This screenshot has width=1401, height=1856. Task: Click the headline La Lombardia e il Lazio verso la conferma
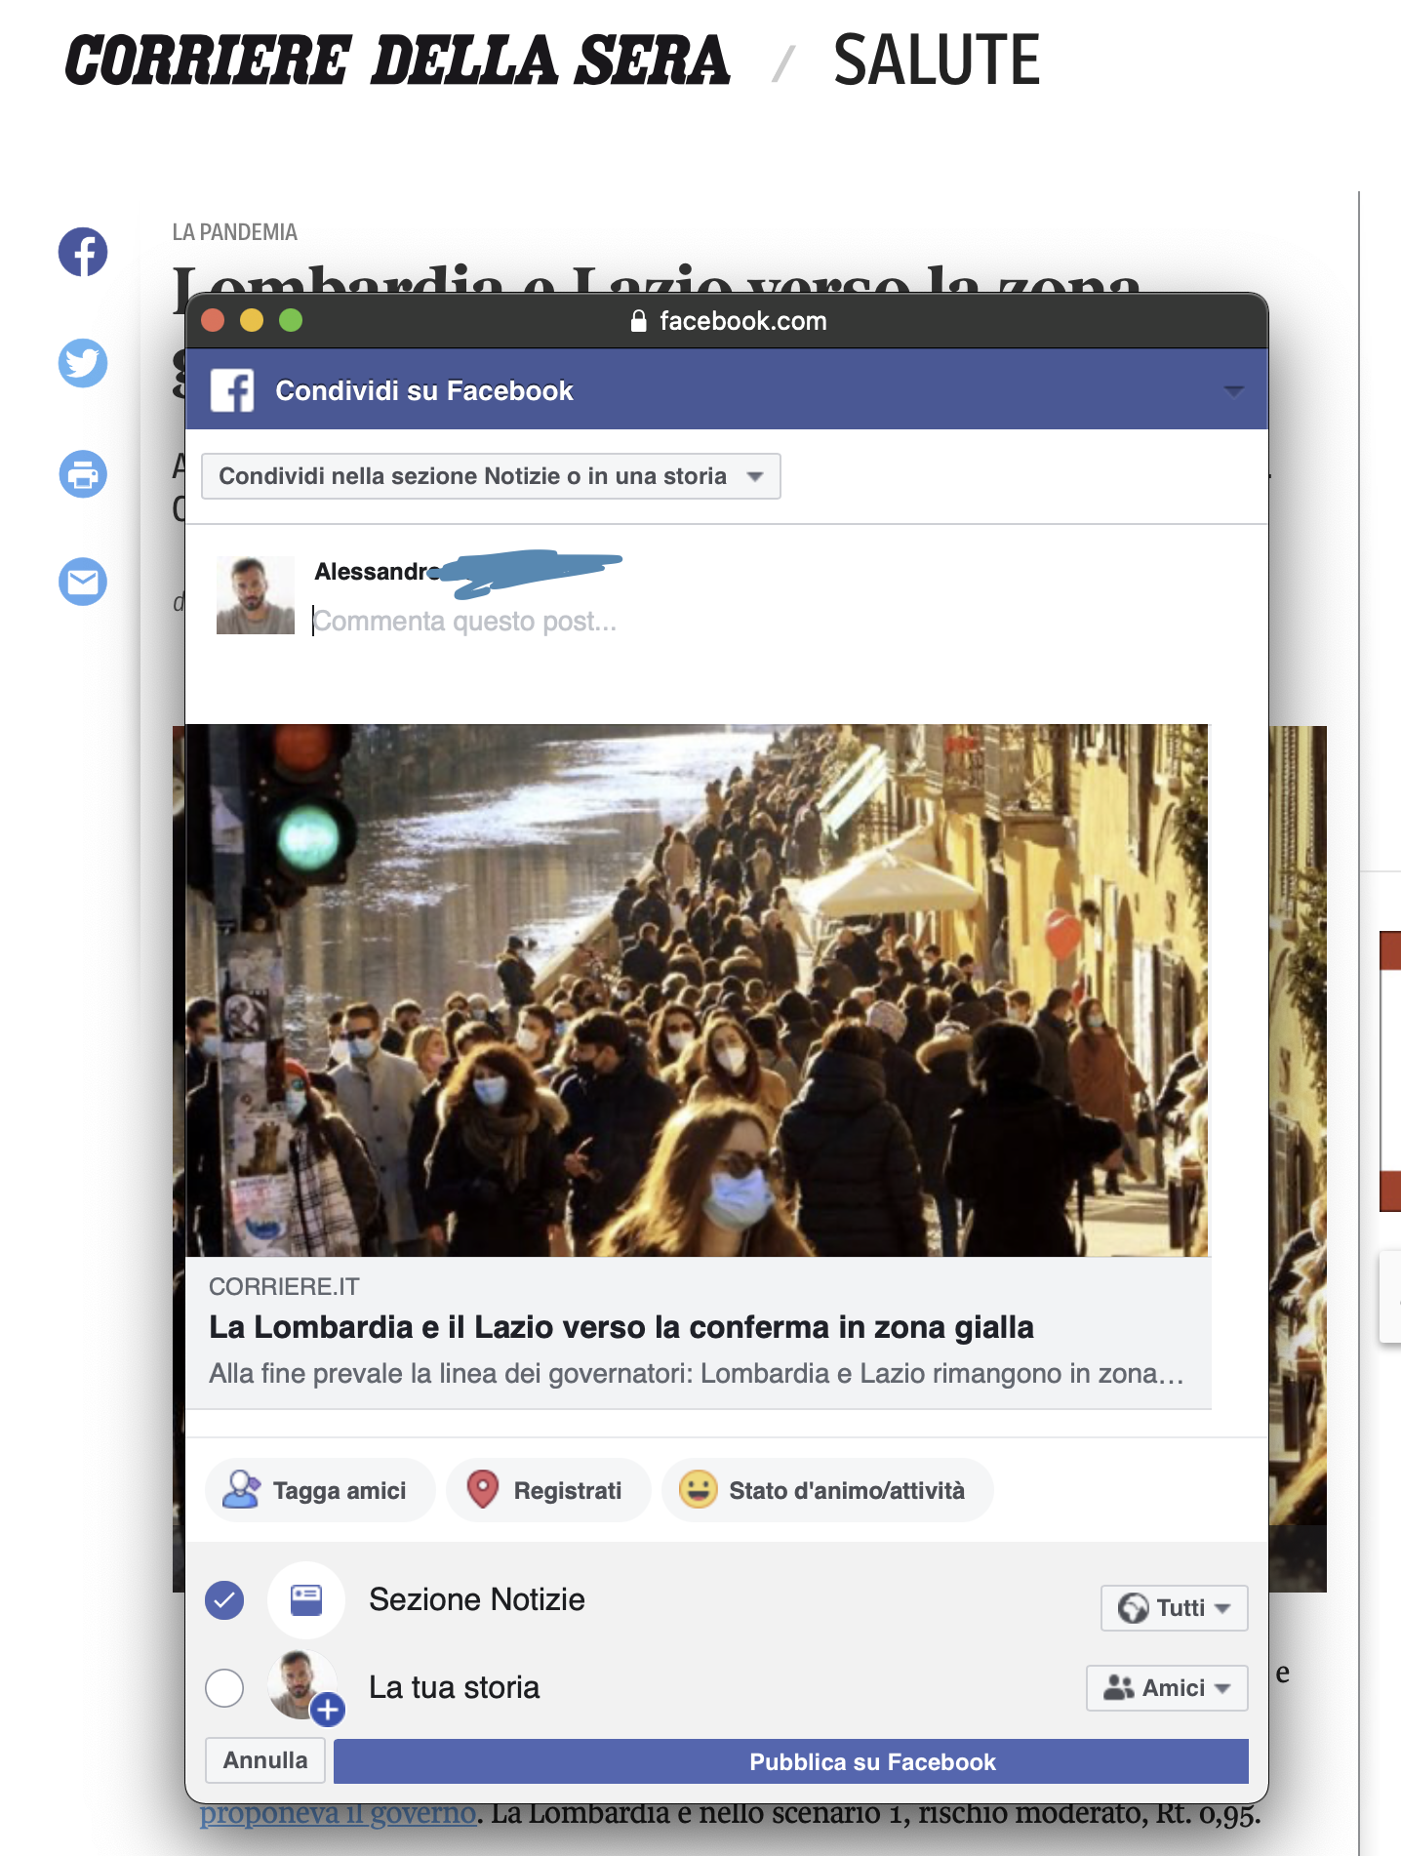[x=621, y=1327]
